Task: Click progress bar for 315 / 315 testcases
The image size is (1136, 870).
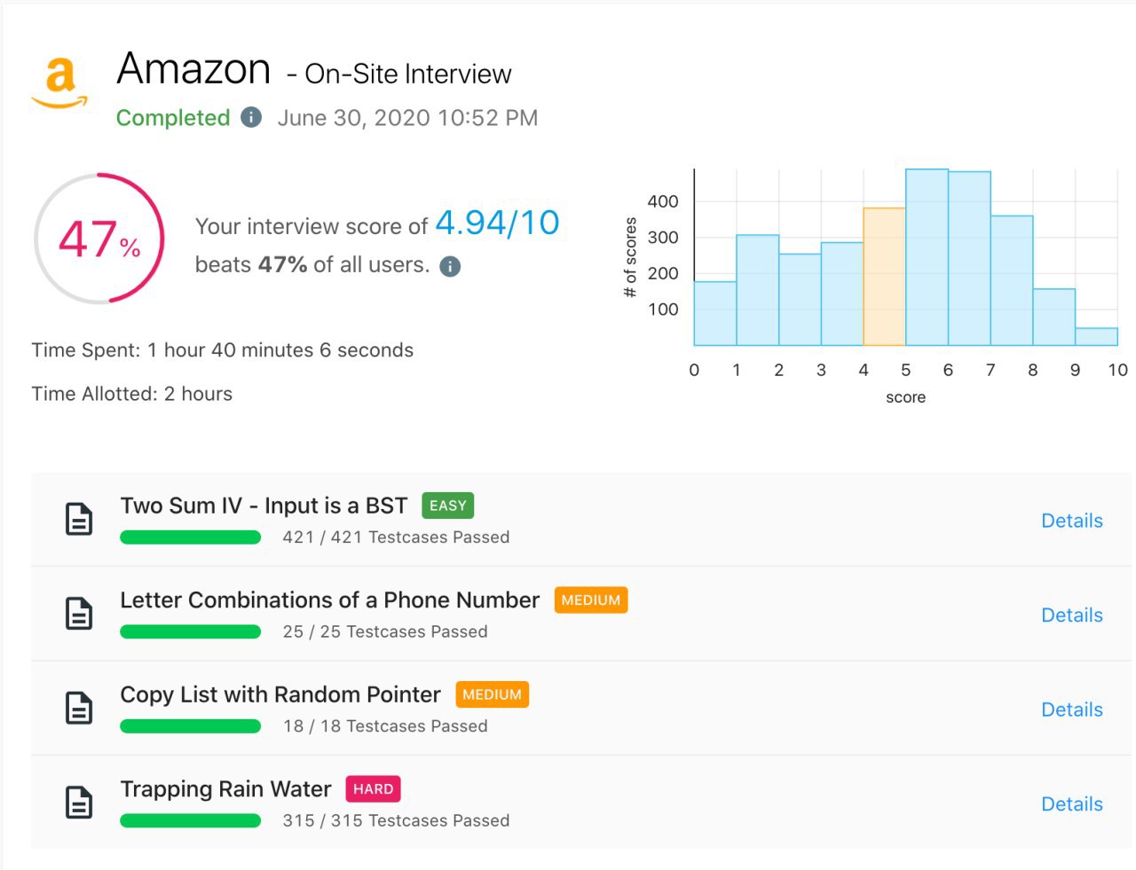Action: [x=190, y=820]
